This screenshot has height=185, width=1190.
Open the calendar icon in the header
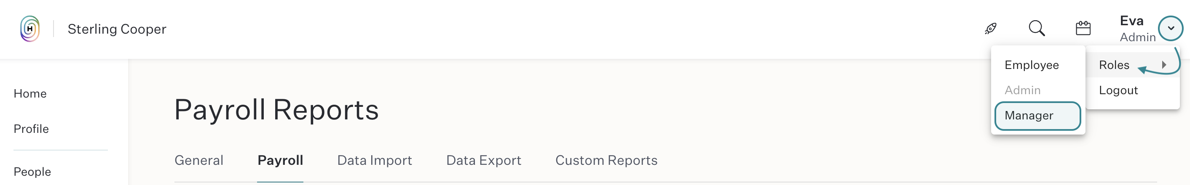pos(1083,29)
